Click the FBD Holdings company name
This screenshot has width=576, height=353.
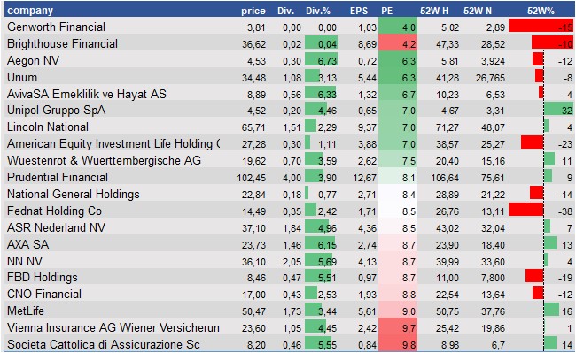point(43,278)
